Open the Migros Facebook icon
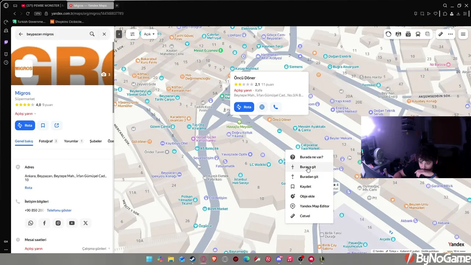471x265 pixels. pos(44,223)
